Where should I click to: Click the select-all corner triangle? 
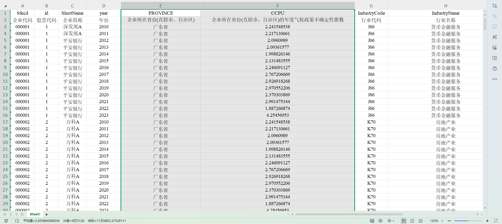click(x=5, y=6)
